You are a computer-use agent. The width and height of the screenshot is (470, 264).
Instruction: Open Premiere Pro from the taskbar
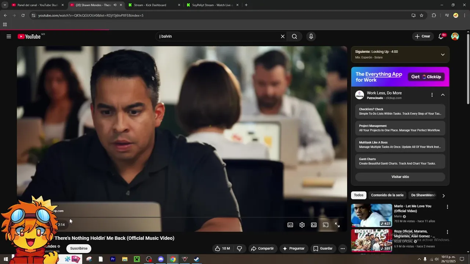(x=113, y=259)
